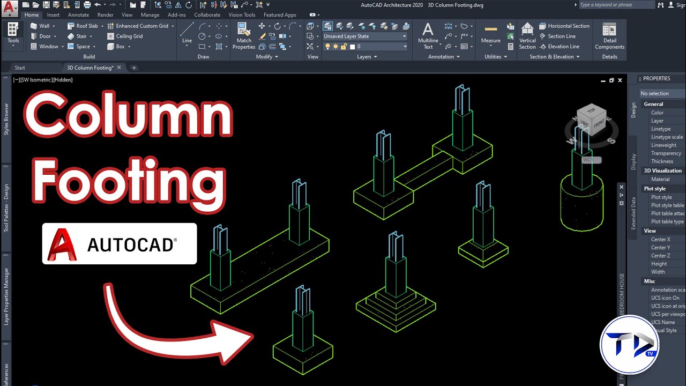Click the New drawing icon in quick access toolbar
686x386 pixels.
tap(26, 5)
